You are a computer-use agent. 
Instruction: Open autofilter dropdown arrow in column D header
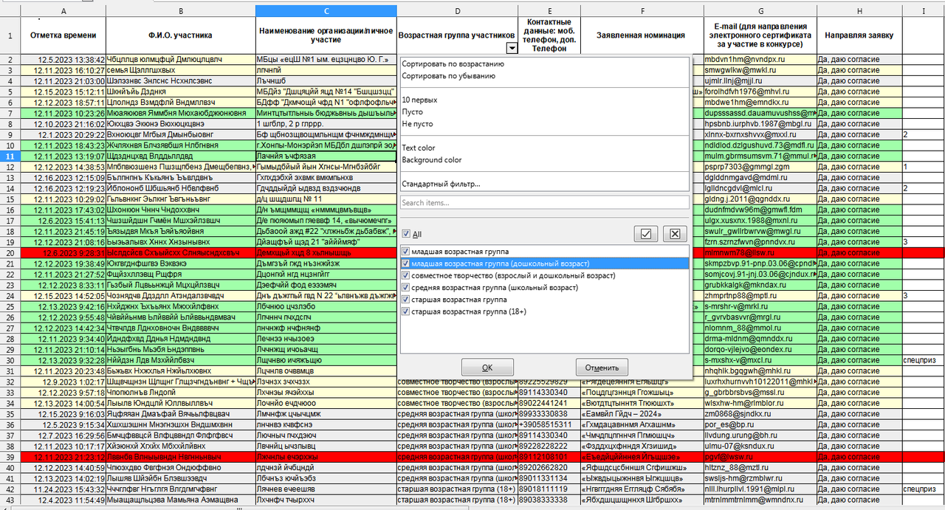point(511,48)
